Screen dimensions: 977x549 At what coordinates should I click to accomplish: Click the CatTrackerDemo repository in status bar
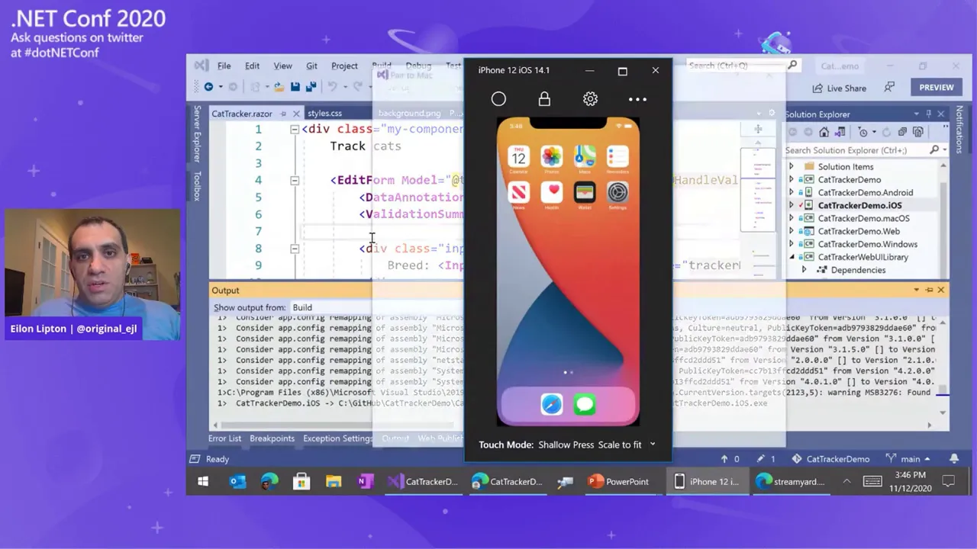[x=830, y=459]
